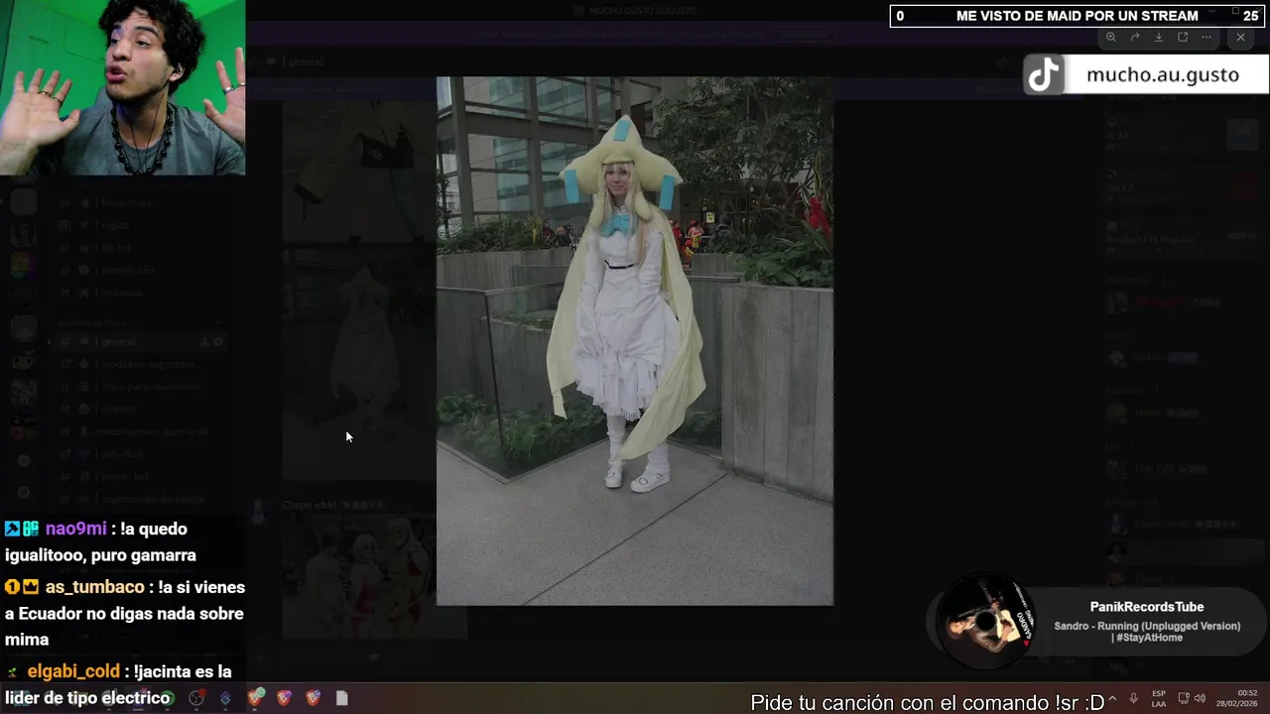Forward the image with the arrow icon

click(x=1135, y=37)
